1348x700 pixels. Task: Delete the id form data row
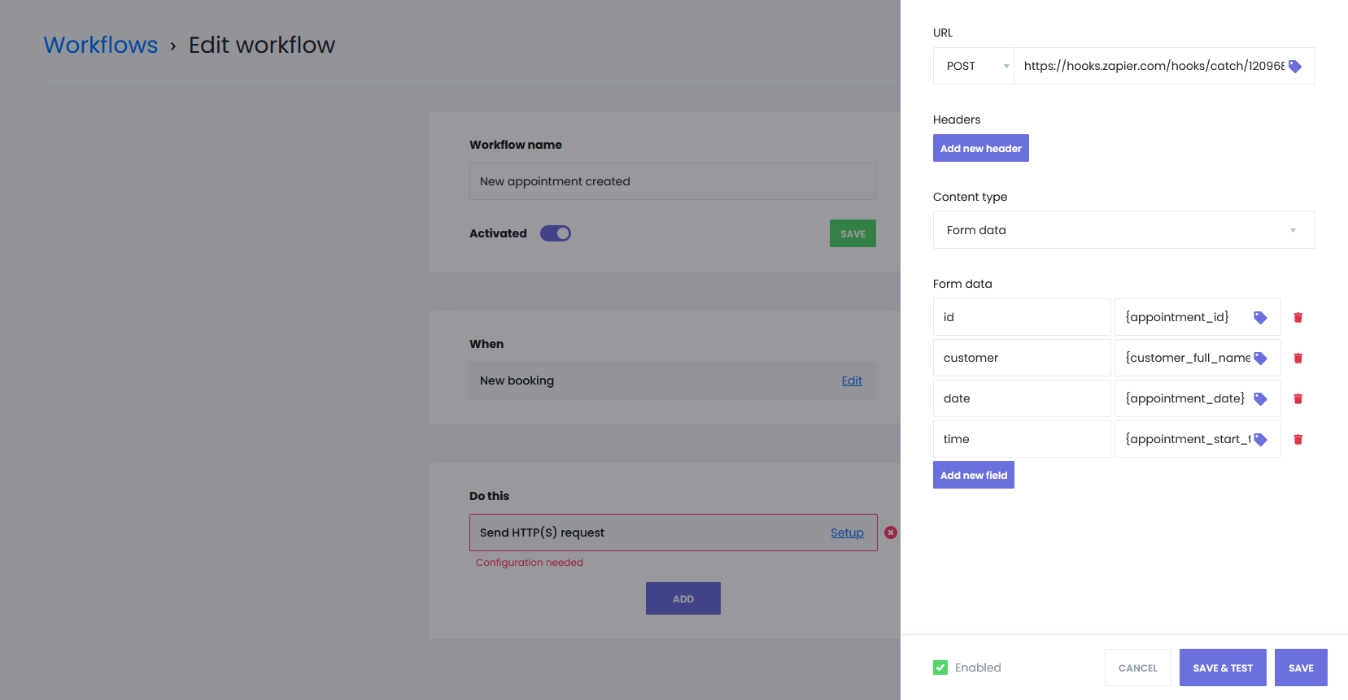pyautogui.click(x=1298, y=318)
